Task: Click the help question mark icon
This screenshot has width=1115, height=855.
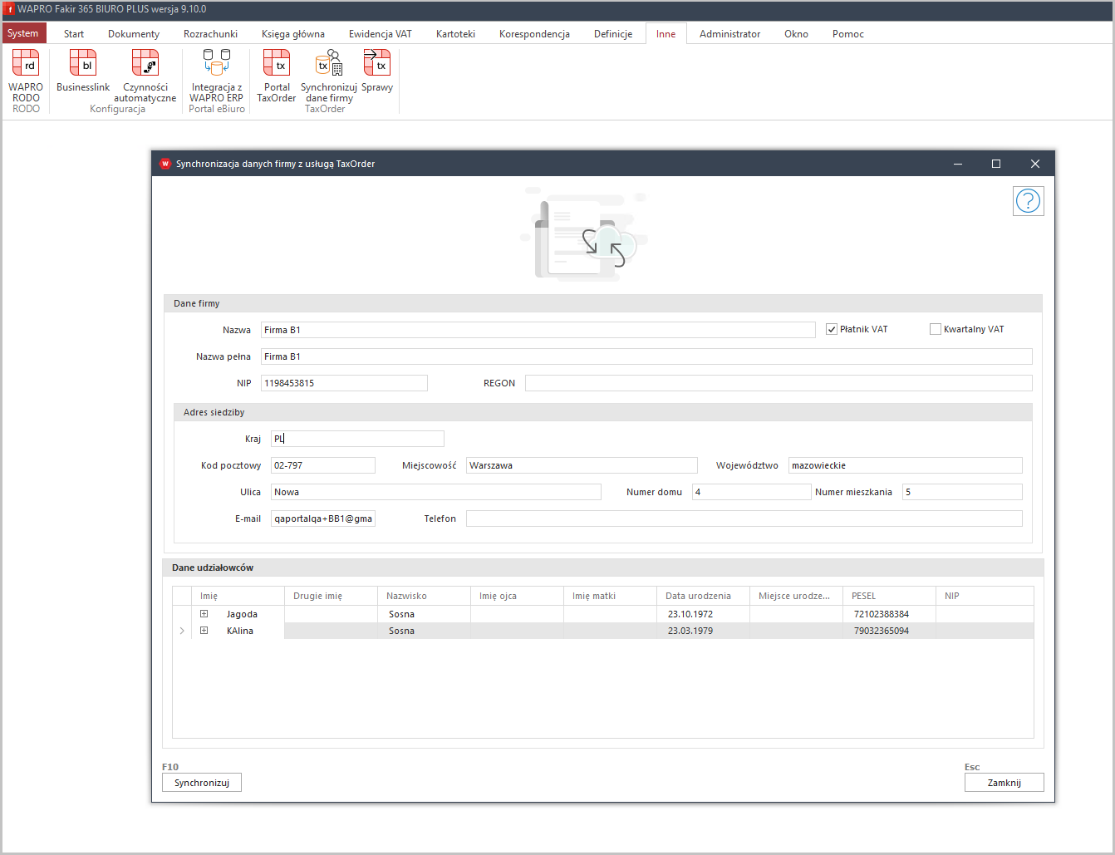Action: pos(1028,201)
